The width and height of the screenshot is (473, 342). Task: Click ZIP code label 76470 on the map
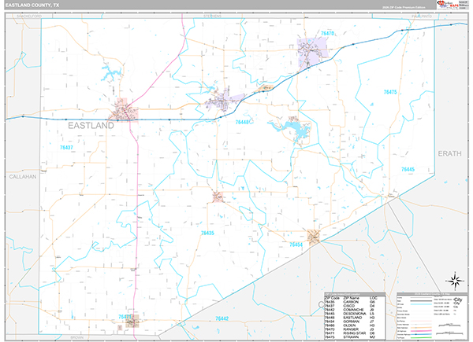(x=328, y=33)
